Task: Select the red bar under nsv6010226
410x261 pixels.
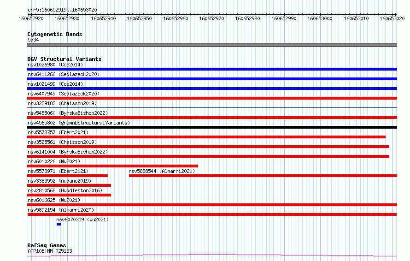Action: [113, 166]
